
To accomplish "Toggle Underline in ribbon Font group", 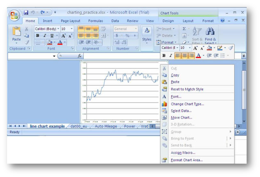I will coord(52,36).
